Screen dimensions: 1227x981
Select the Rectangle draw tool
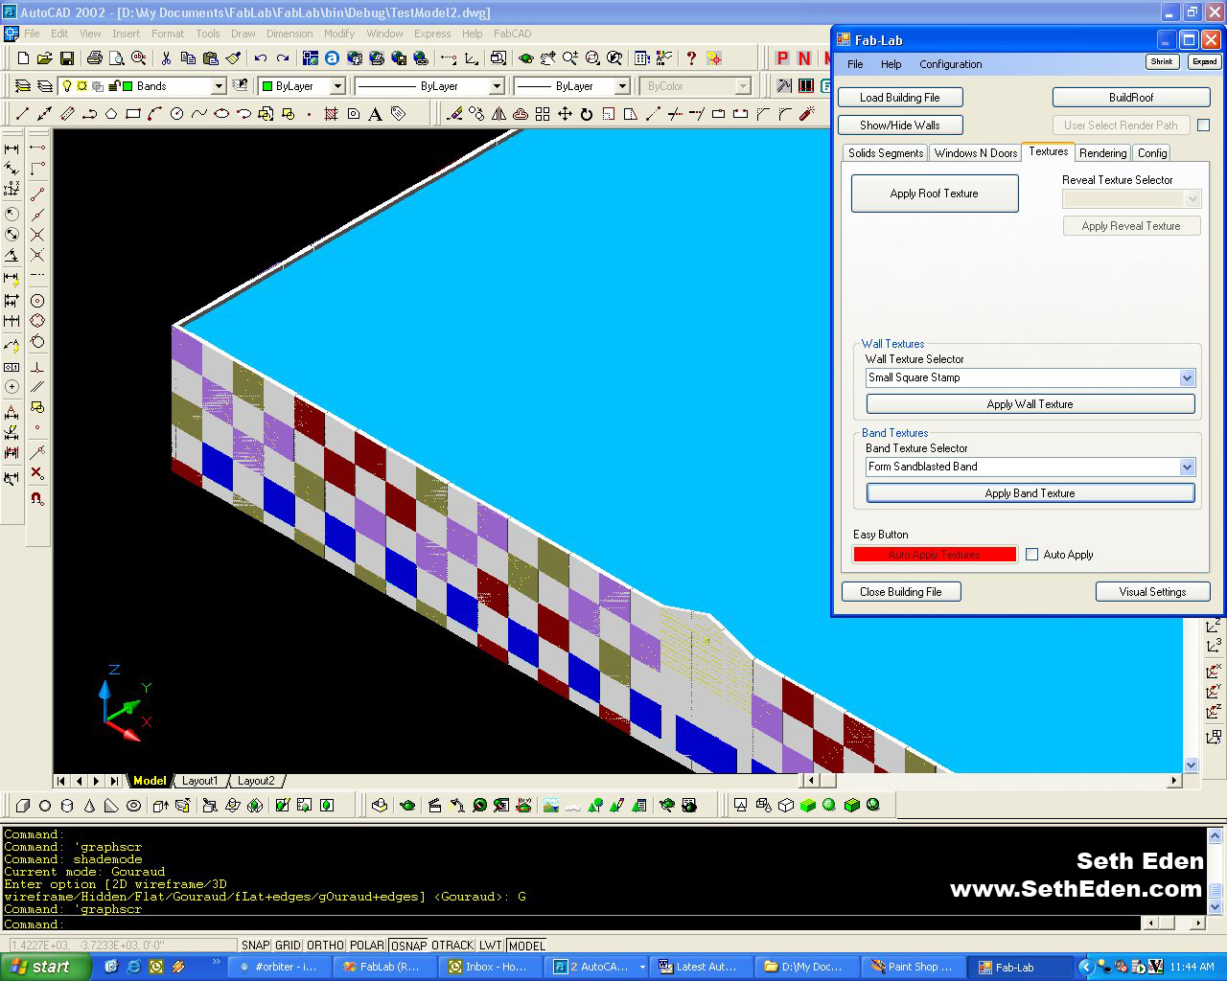133,114
